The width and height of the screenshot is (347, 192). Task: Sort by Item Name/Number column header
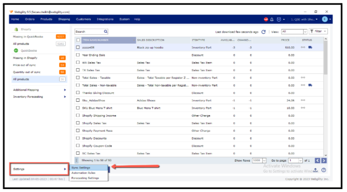point(109,40)
